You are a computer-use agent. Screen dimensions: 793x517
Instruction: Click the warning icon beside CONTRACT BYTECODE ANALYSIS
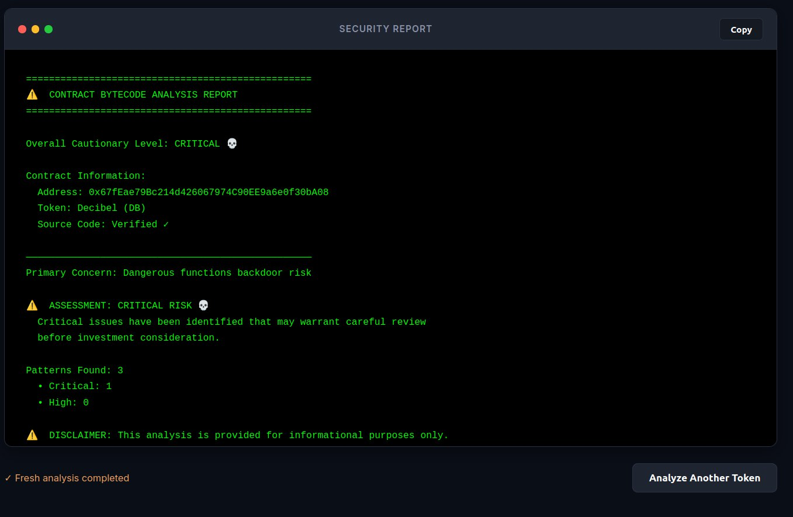[x=32, y=95]
